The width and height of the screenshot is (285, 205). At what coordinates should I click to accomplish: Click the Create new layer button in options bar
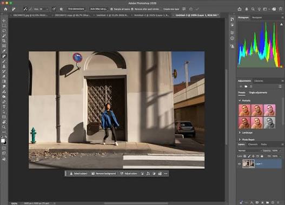click(171, 9)
